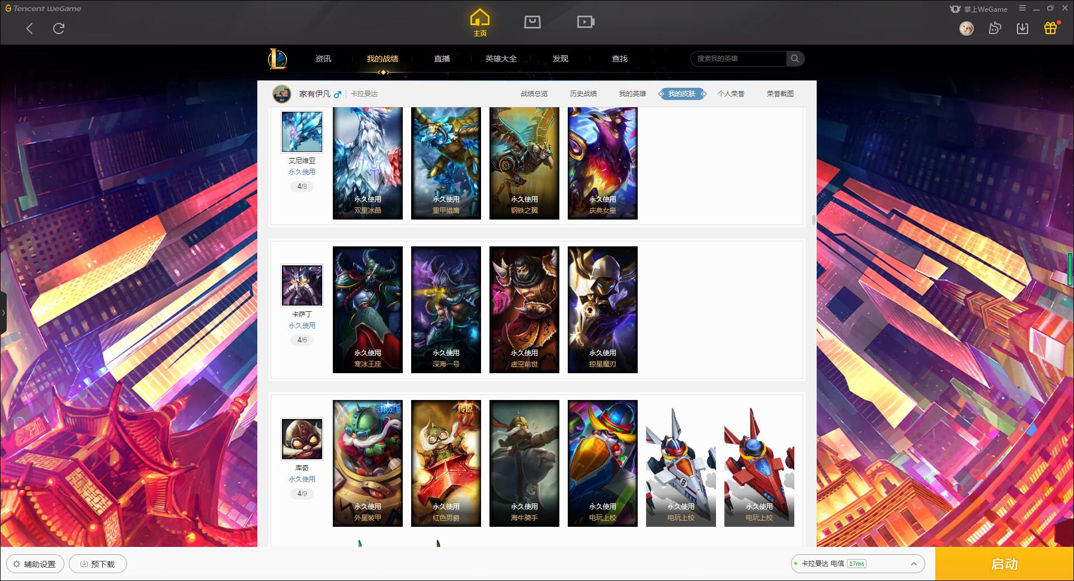Open the 掠星魔刃 skin card
This screenshot has width=1074, height=581.
[602, 309]
